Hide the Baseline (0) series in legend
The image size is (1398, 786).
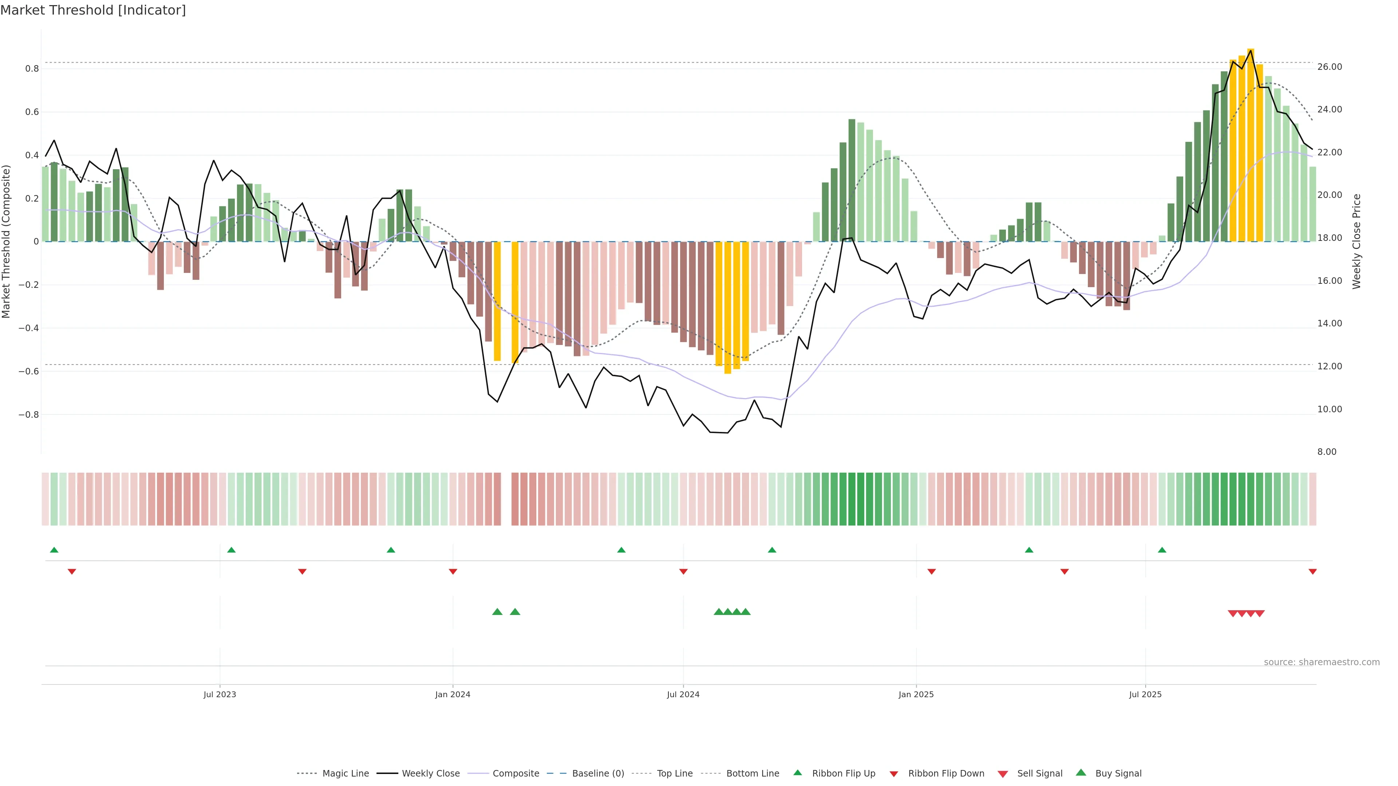[597, 774]
